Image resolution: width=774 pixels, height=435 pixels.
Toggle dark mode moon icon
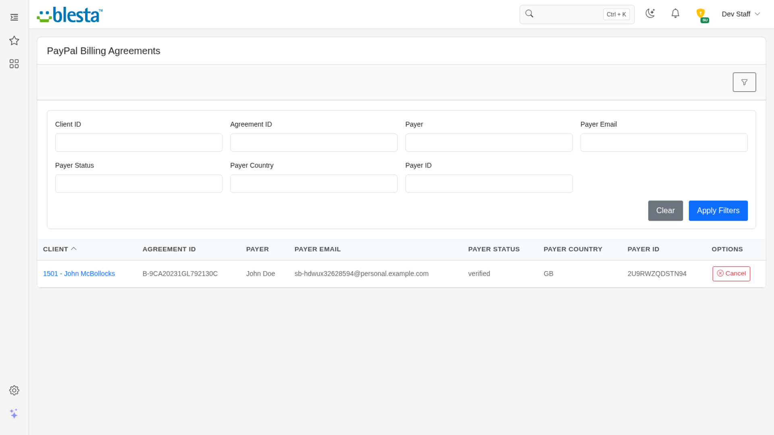click(x=650, y=14)
